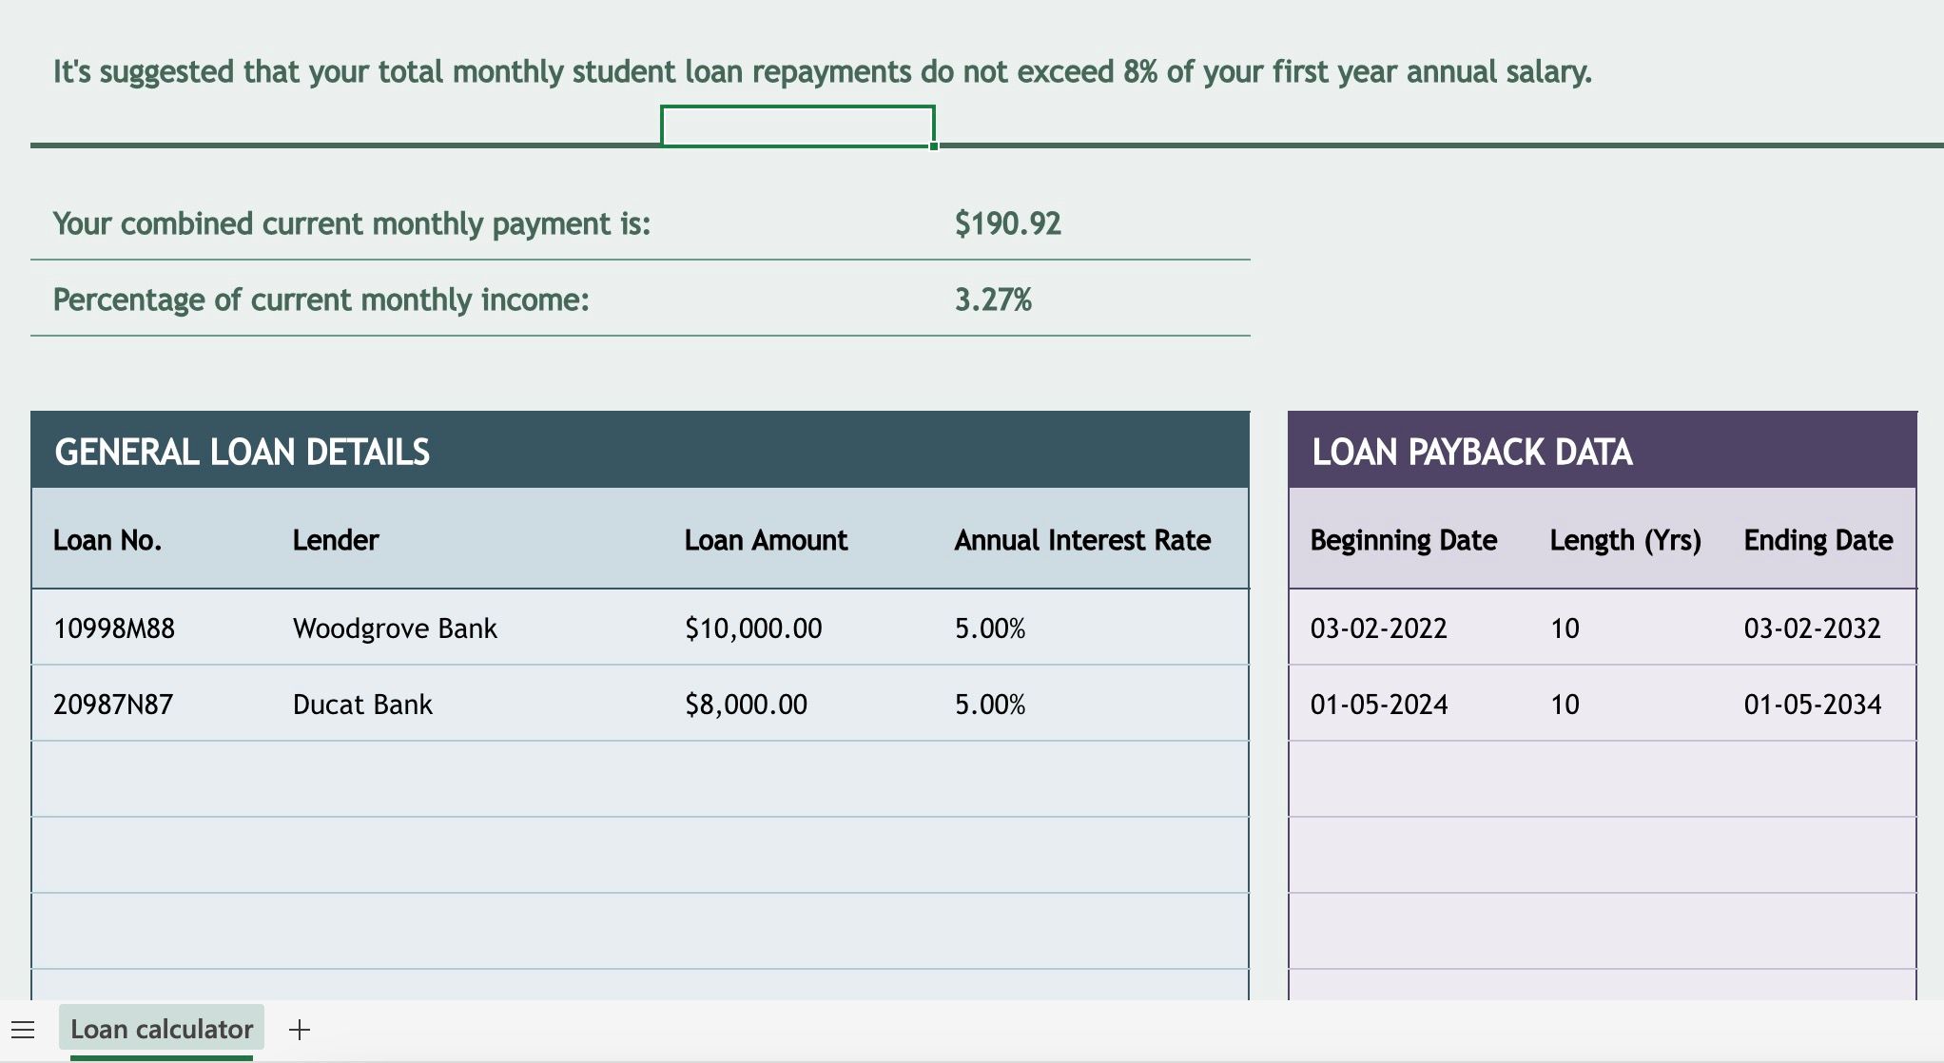
Task: Click the Loan No. column header
Action: tap(107, 541)
